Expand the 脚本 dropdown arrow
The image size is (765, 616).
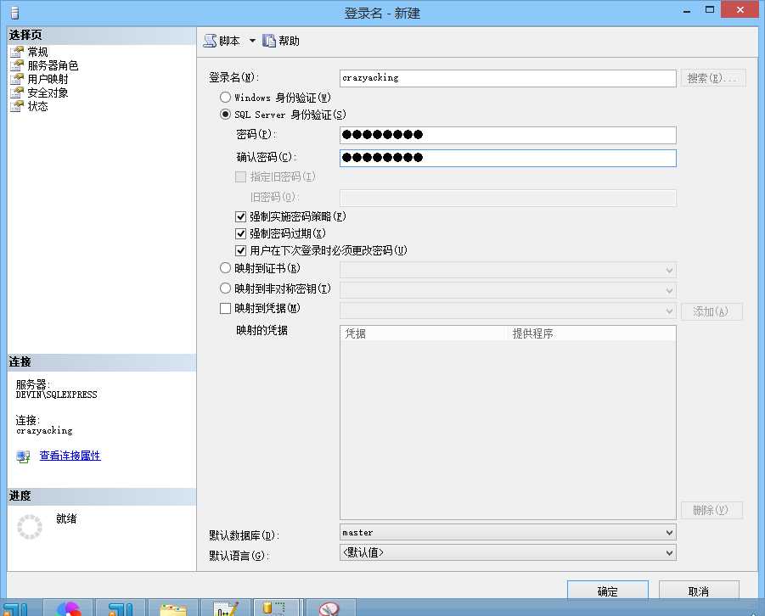click(x=252, y=41)
